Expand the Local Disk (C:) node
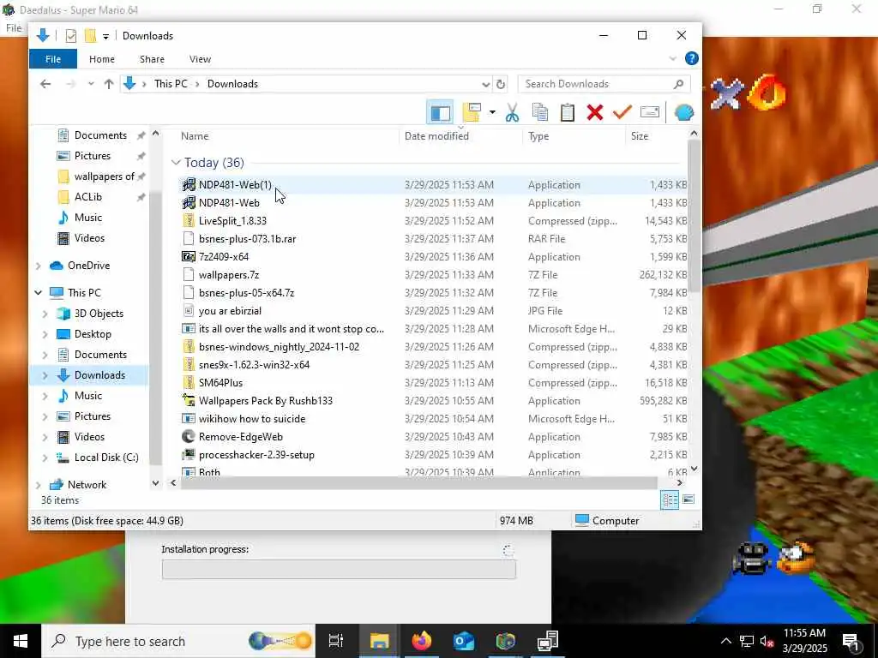Viewport: 878px width, 658px height. [x=45, y=458]
